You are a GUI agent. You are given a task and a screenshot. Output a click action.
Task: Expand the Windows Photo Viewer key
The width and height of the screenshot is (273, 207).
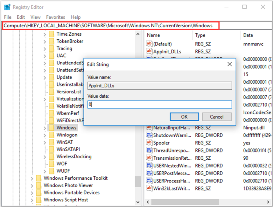[x=32, y=186]
